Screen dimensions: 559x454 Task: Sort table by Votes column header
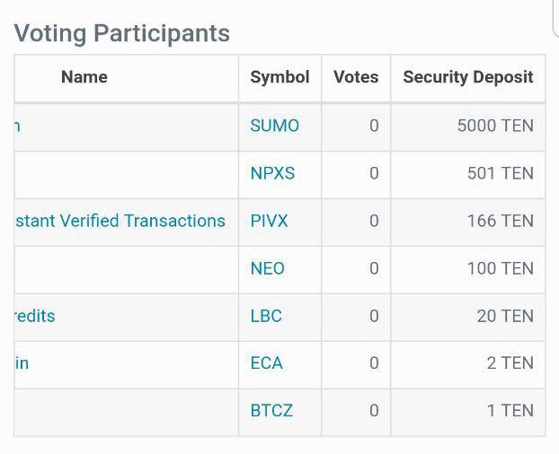click(356, 77)
